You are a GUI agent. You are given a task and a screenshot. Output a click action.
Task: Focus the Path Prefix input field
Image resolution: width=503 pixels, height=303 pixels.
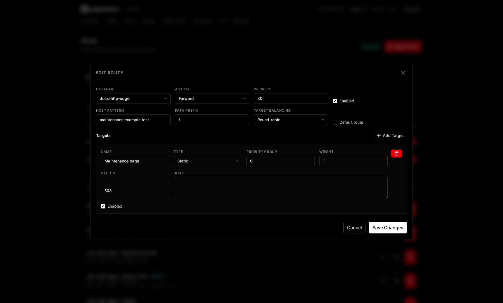212,120
